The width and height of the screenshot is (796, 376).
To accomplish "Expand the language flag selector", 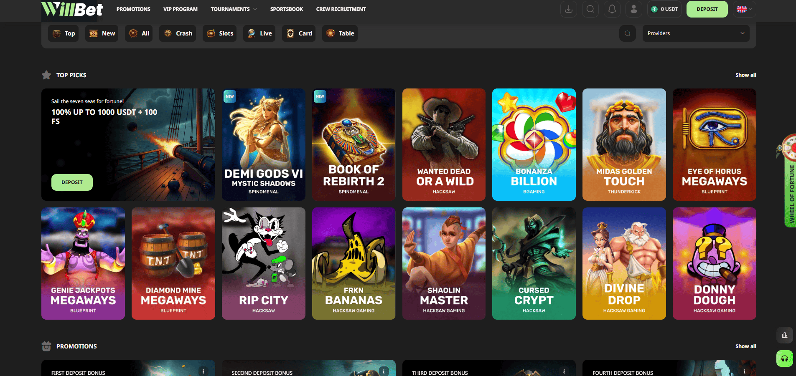I will click(x=744, y=9).
